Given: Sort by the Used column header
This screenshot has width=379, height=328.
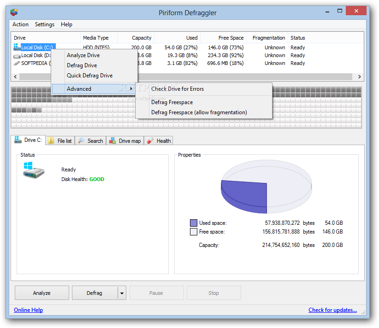Looking at the screenshot, I should pyautogui.click(x=178, y=38).
